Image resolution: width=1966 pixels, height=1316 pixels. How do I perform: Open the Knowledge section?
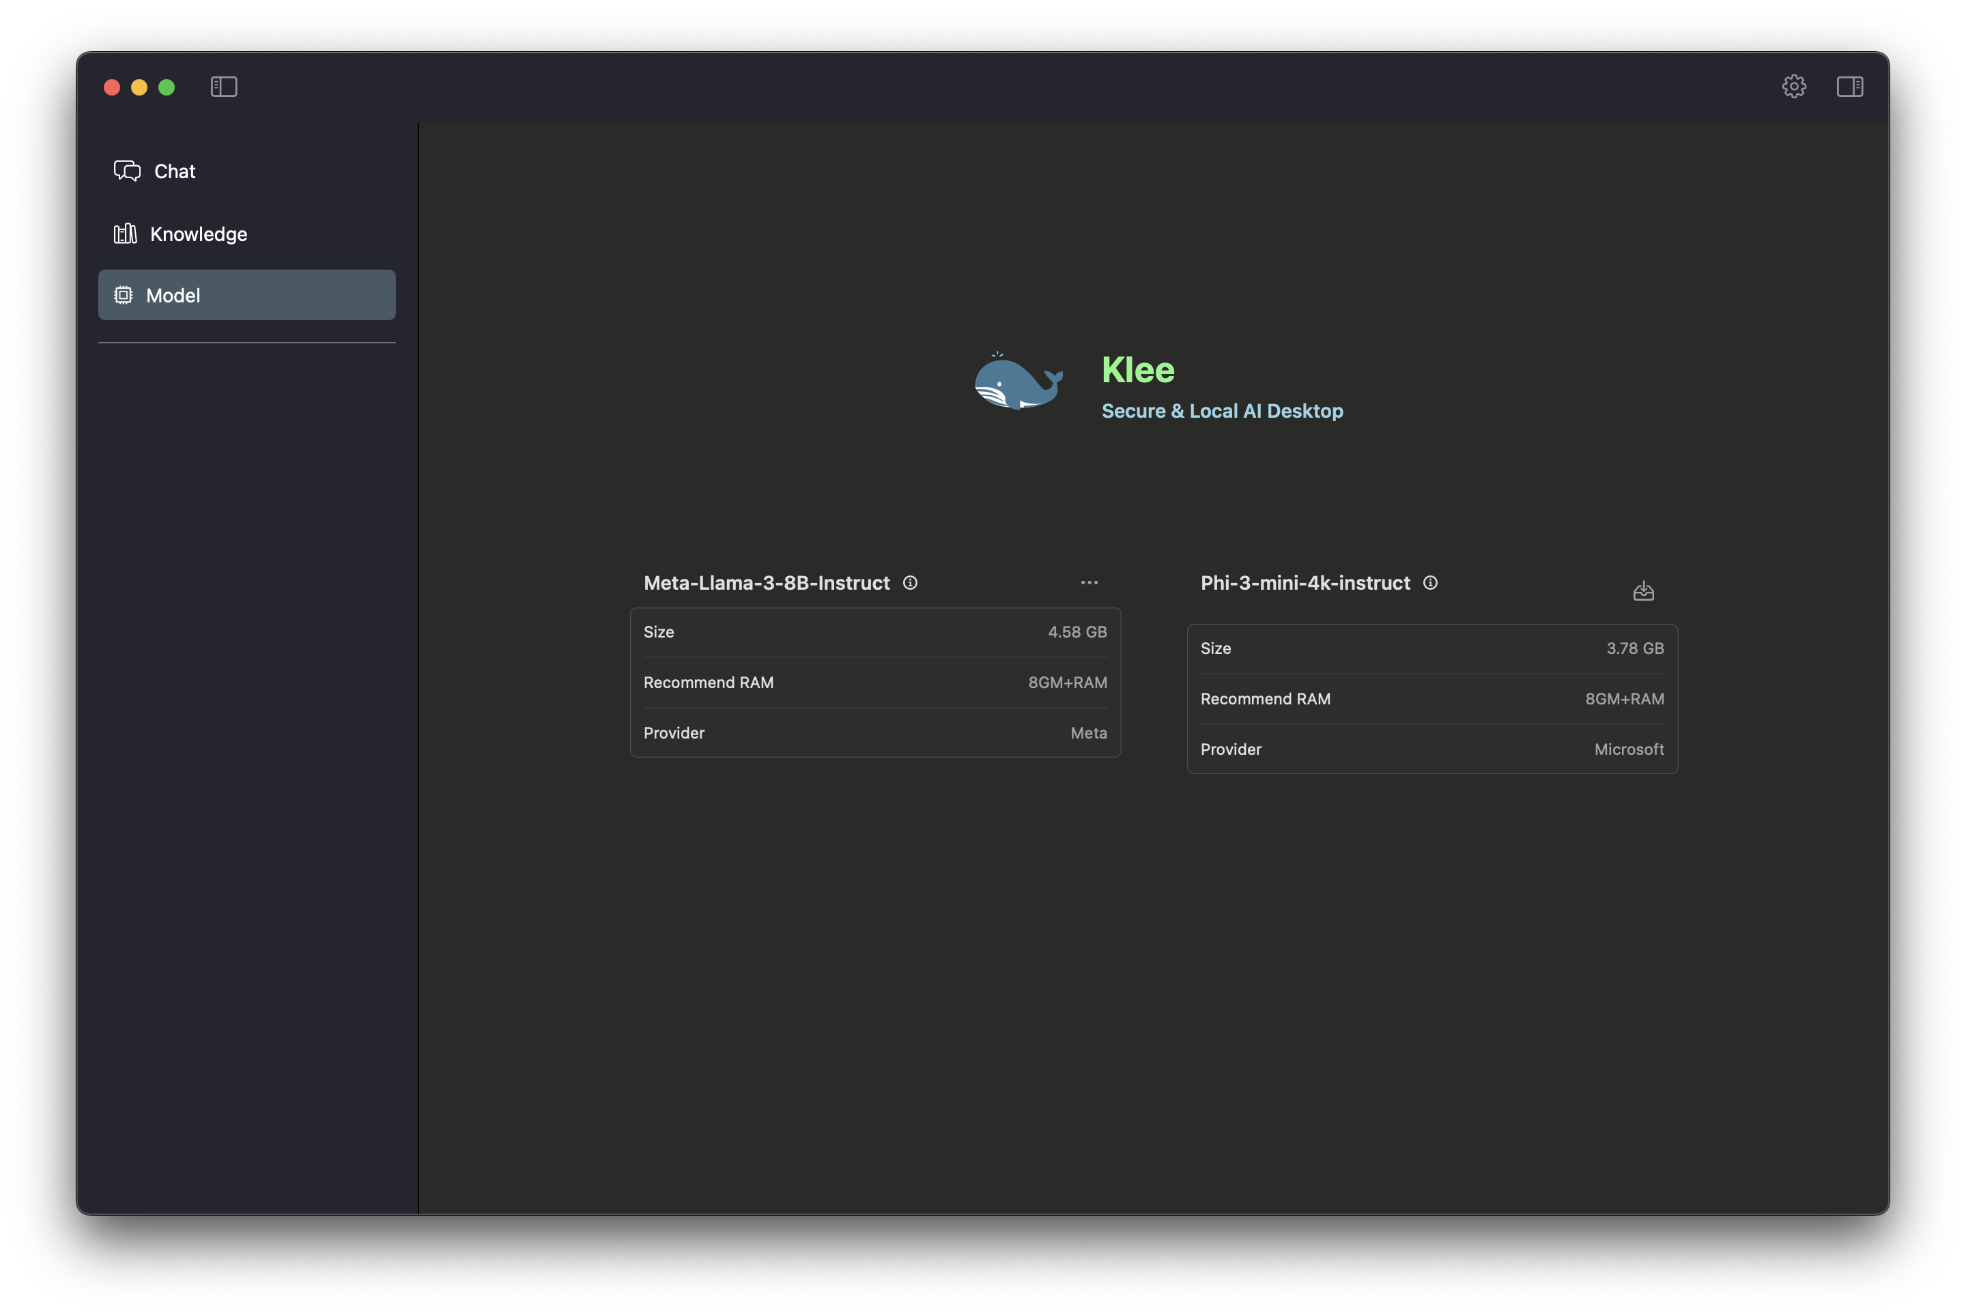[x=198, y=234]
